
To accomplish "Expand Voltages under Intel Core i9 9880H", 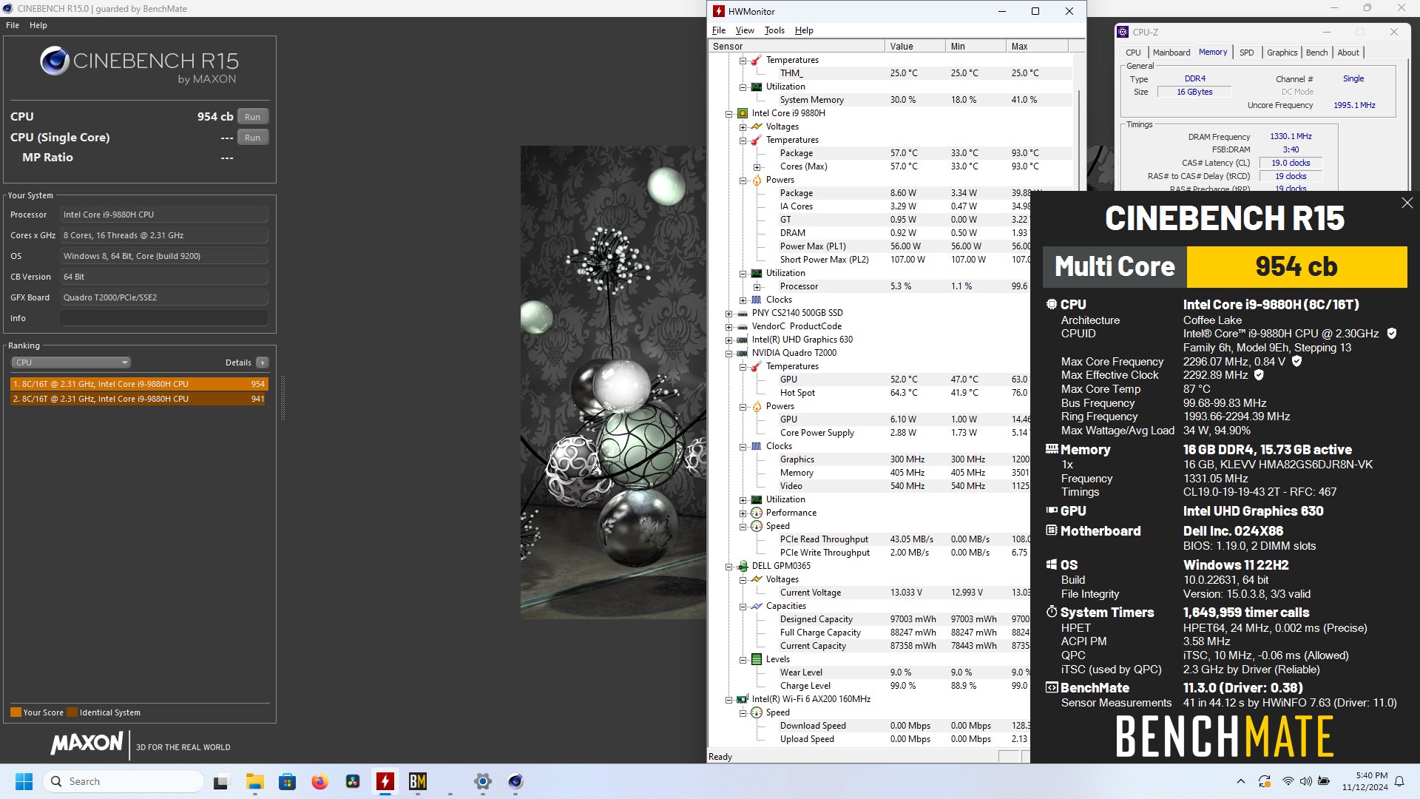I will pos(743,127).
